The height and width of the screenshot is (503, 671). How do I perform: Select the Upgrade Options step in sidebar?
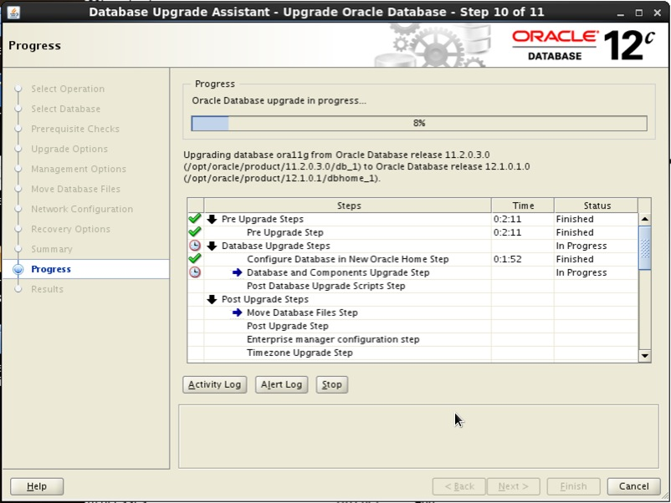click(x=69, y=149)
